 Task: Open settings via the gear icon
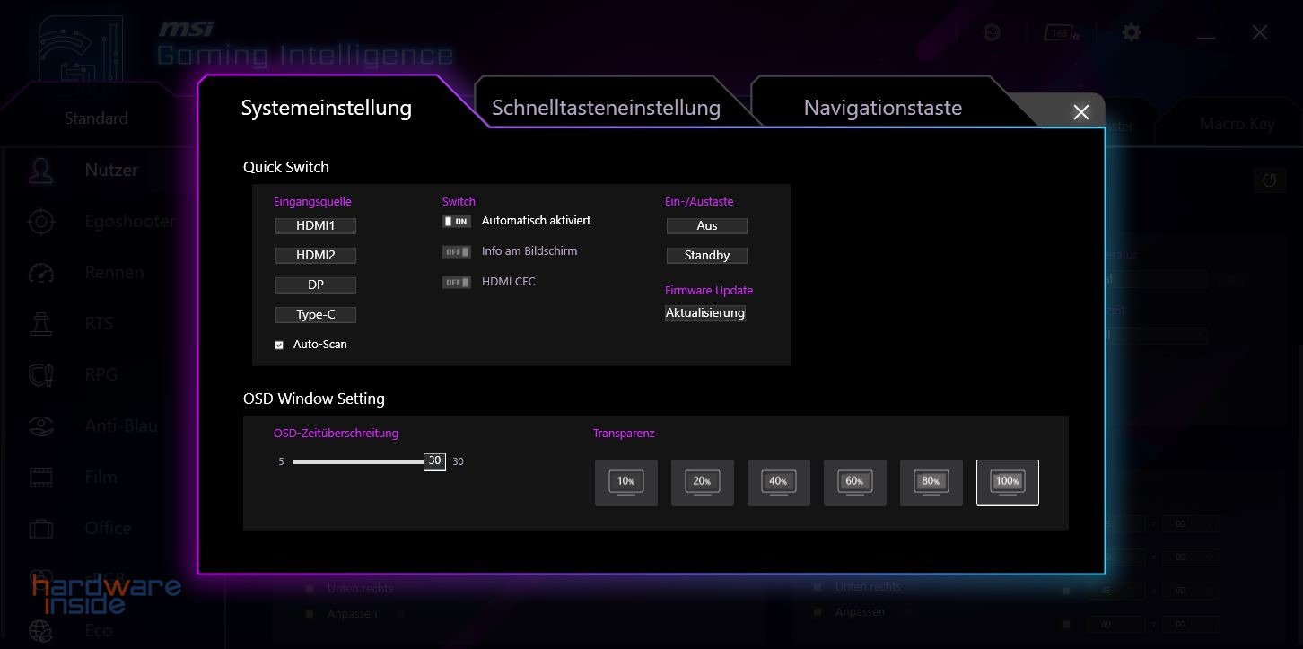(x=1132, y=33)
